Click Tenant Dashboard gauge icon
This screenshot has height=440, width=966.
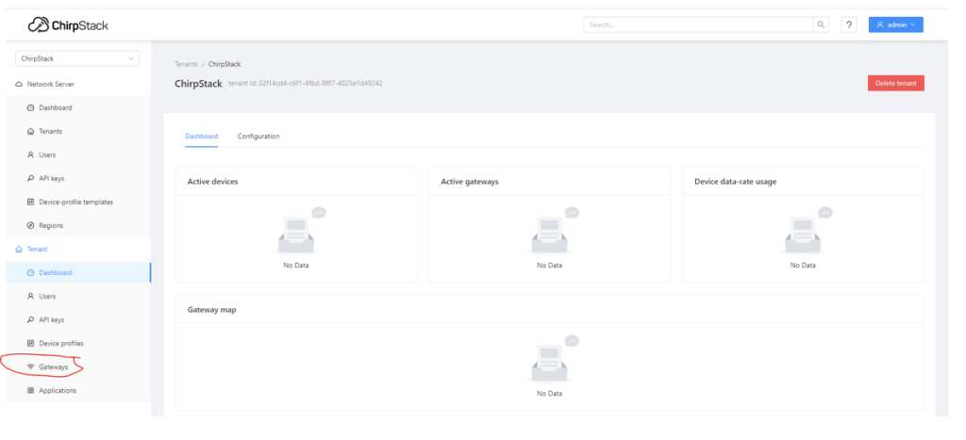31,272
